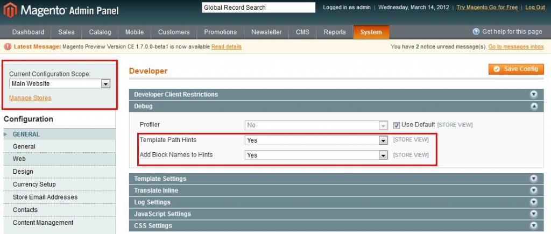Open the Catalog menu
The image size is (551, 234).
coord(100,32)
